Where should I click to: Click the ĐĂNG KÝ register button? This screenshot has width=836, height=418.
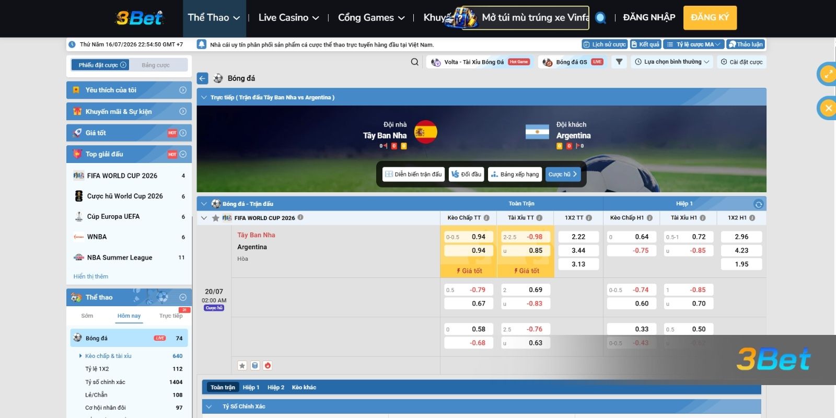(x=710, y=18)
